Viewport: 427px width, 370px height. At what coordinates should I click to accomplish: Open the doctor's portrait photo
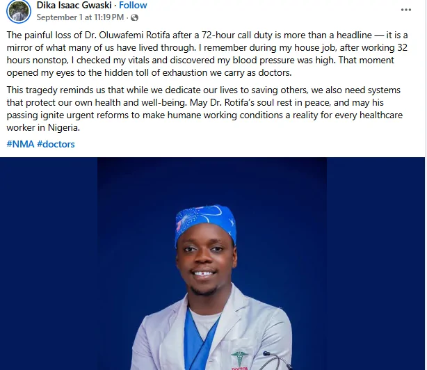click(x=212, y=264)
